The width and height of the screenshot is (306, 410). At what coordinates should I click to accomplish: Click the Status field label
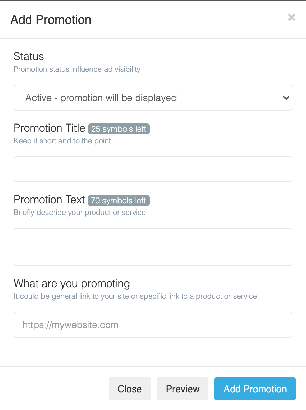29,56
